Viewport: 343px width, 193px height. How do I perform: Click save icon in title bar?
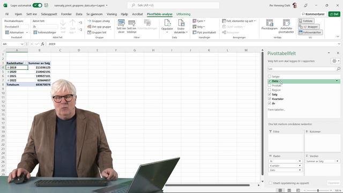pyautogui.click(x=47, y=5)
